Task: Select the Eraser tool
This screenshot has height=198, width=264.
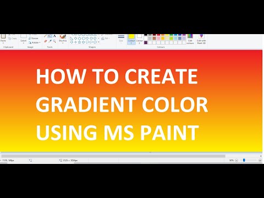Action: click(46, 41)
